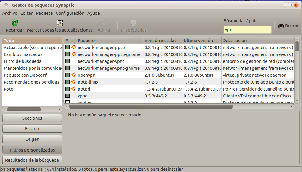
Task: Select the vpnc package name
Action: coord(82,96)
